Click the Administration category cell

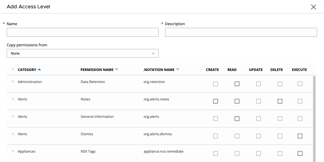30,82
